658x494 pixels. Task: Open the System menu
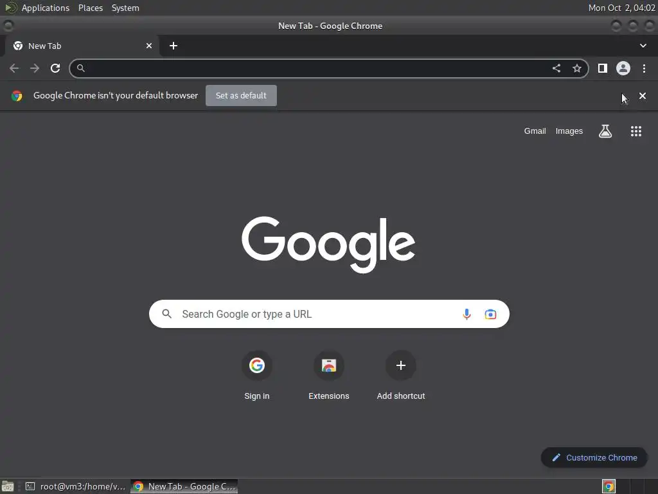[x=125, y=8]
